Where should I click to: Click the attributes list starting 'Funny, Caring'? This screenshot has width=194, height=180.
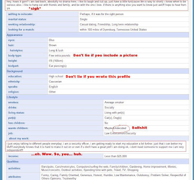pos(113,177)
